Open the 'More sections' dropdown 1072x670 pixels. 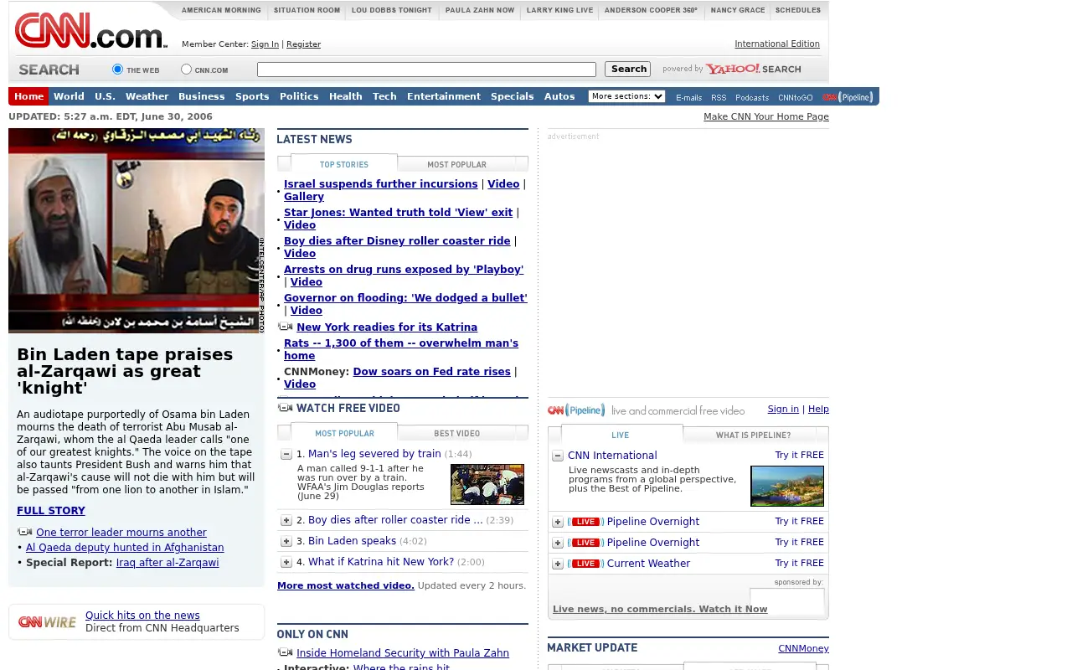coord(626,96)
